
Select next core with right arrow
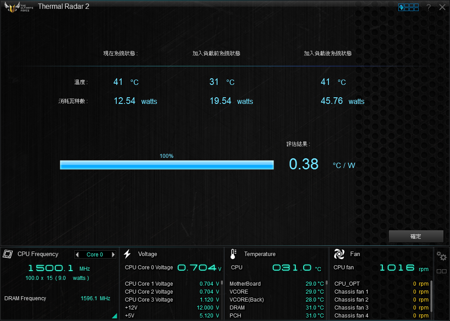pos(113,255)
